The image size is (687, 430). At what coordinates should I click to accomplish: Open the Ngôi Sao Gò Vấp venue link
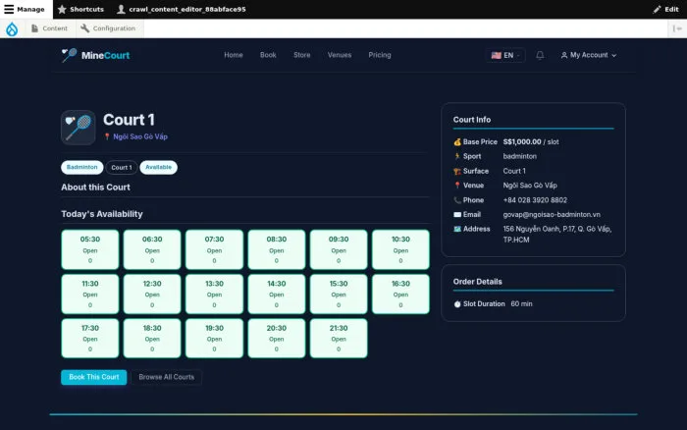point(140,136)
